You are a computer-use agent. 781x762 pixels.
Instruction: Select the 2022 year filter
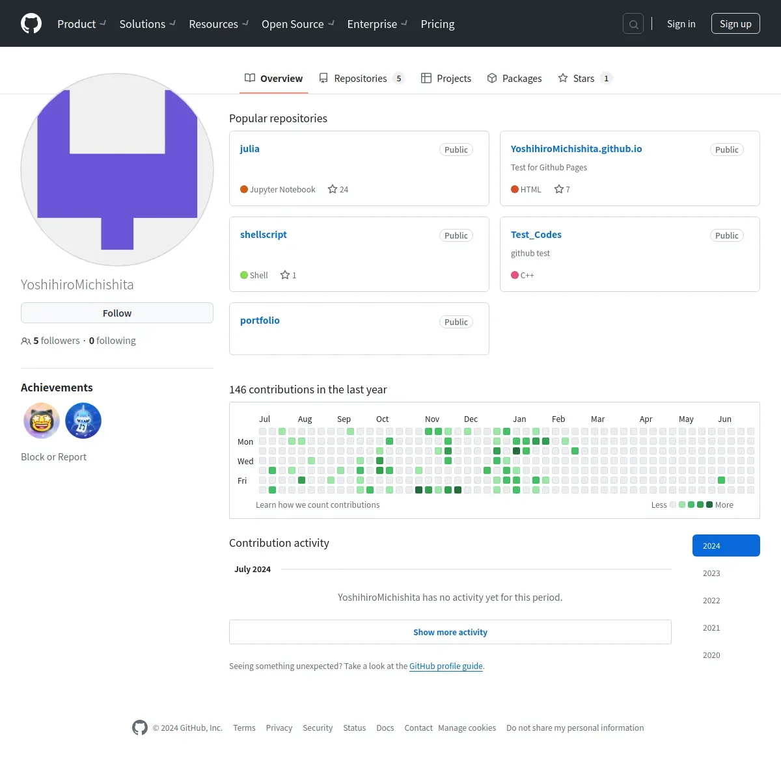(x=726, y=600)
